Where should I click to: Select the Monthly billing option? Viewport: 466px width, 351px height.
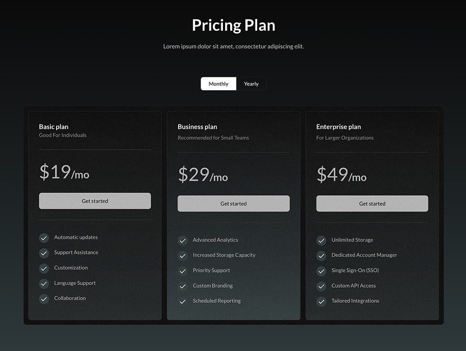(218, 83)
